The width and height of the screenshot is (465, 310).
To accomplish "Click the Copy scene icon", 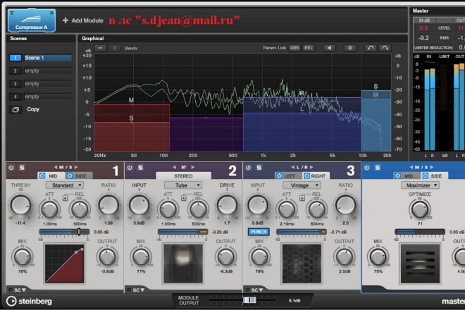I will tap(15, 109).
